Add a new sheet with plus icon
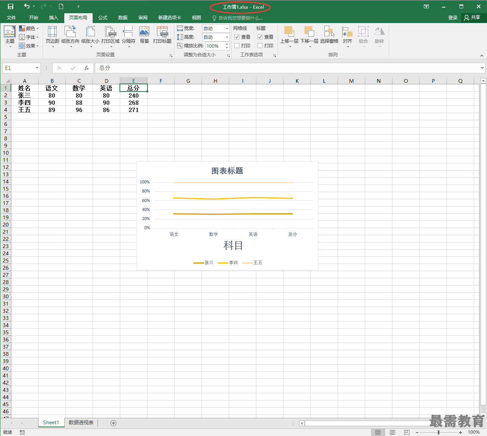This screenshot has width=487, height=436. tap(113, 423)
